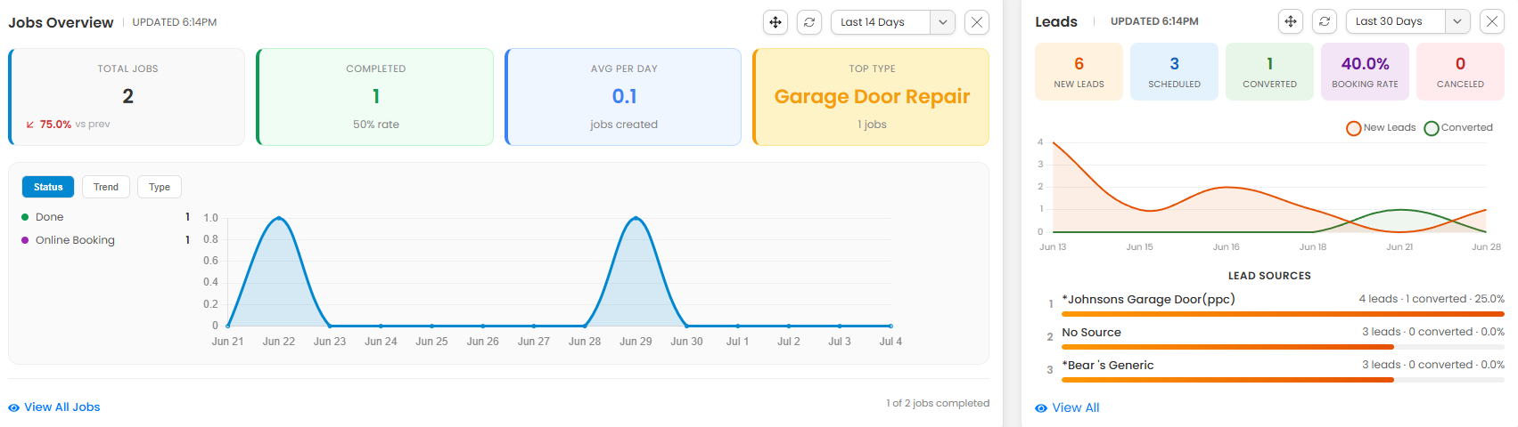Click the LEAD SOURCES heading
1518x427 pixels.
(x=1269, y=276)
